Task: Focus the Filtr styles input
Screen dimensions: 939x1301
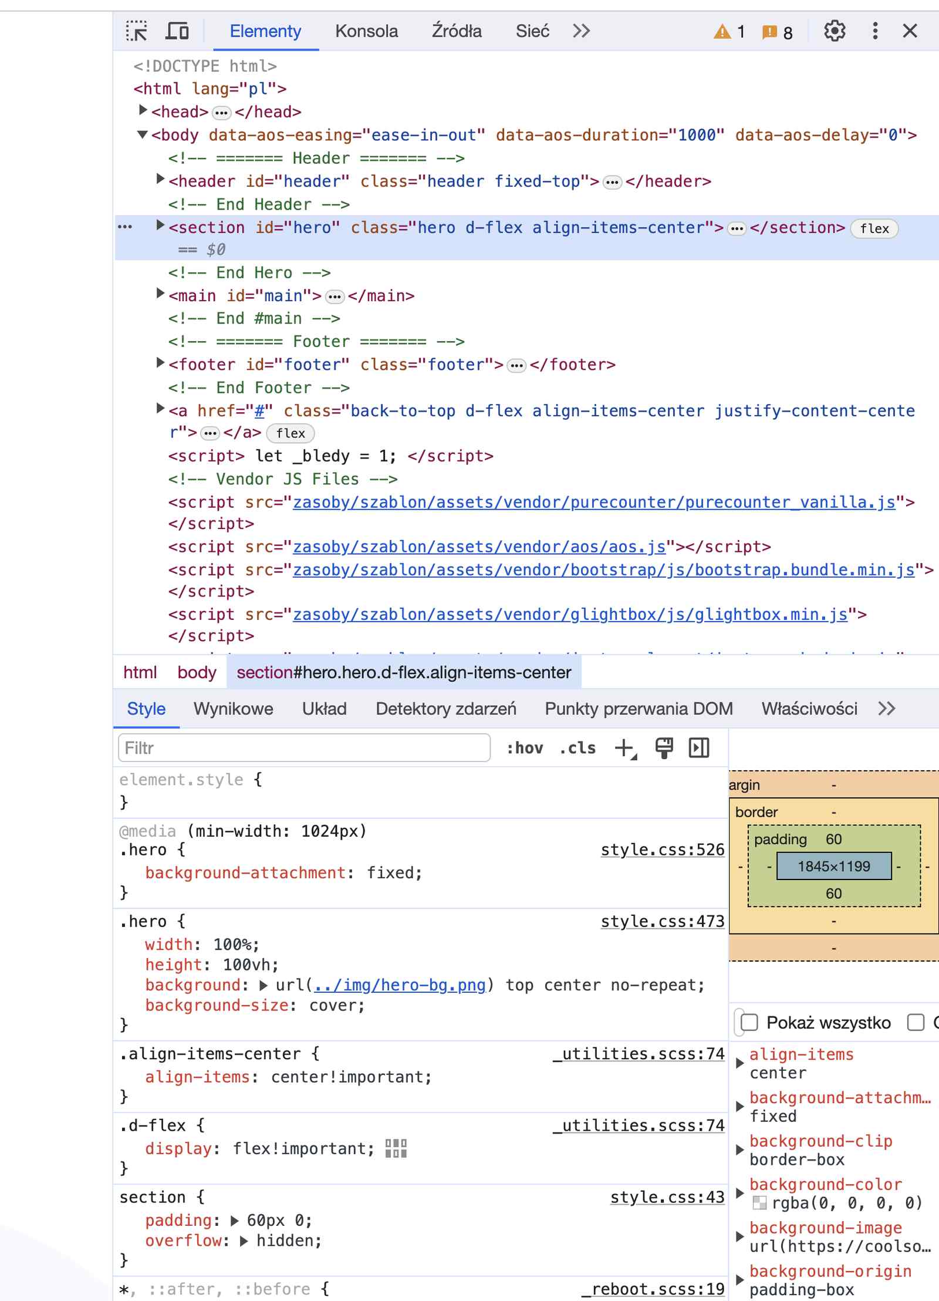Action: click(x=304, y=748)
